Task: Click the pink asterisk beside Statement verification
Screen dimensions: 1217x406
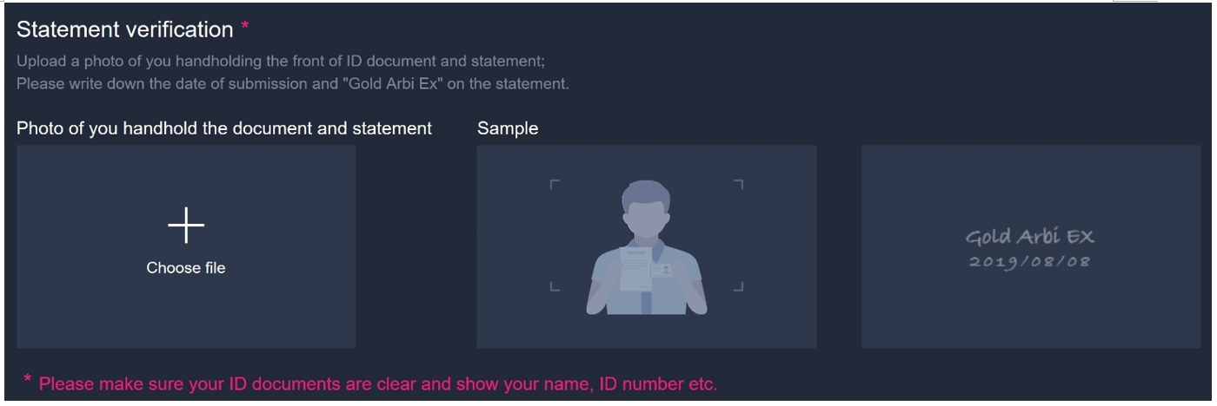Action: point(245,28)
